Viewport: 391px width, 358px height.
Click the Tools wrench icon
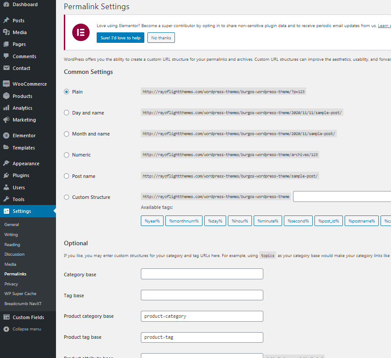pyautogui.click(x=6, y=199)
